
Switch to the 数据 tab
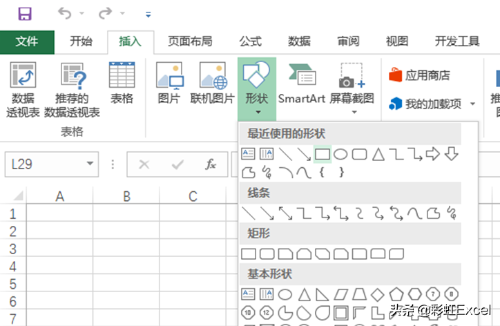tap(299, 41)
